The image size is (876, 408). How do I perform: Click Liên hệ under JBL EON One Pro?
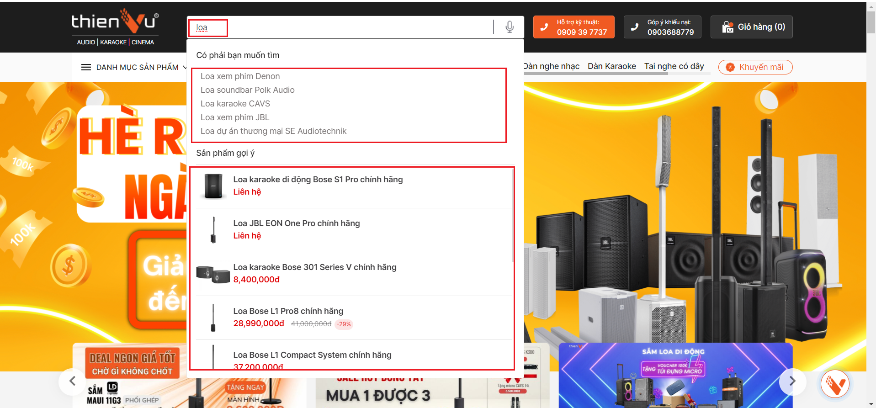click(247, 236)
